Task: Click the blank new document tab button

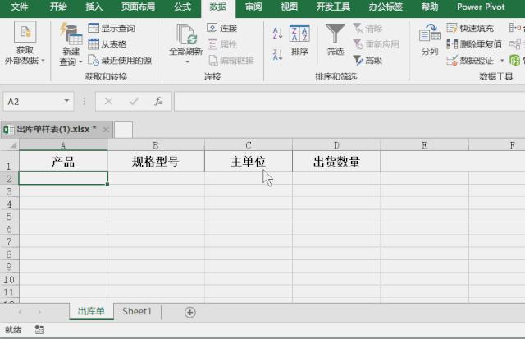Action: (124, 130)
